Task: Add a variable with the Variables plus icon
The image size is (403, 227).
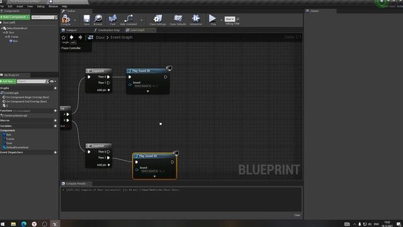Action: click(x=55, y=126)
